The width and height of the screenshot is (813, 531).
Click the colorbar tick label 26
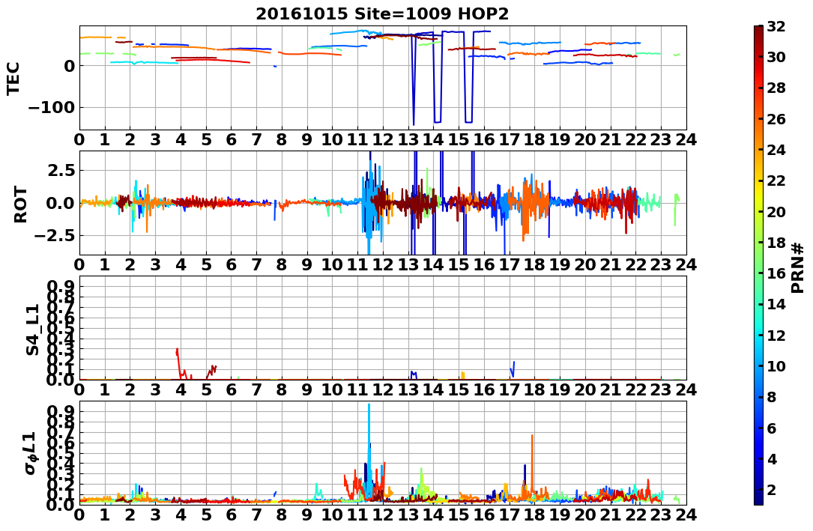tap(775, 119)
